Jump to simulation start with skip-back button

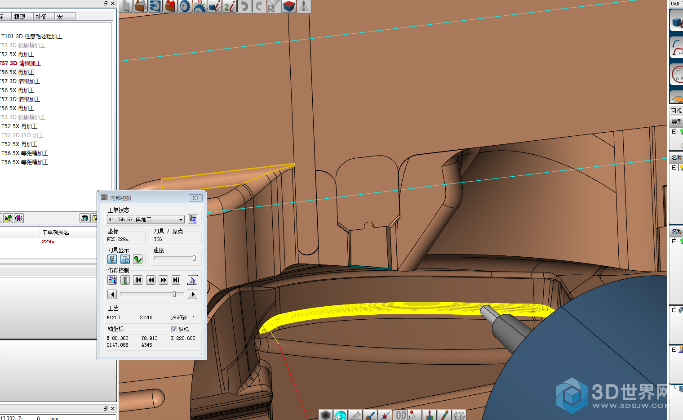pyautogui.click(x=138, y=280)
